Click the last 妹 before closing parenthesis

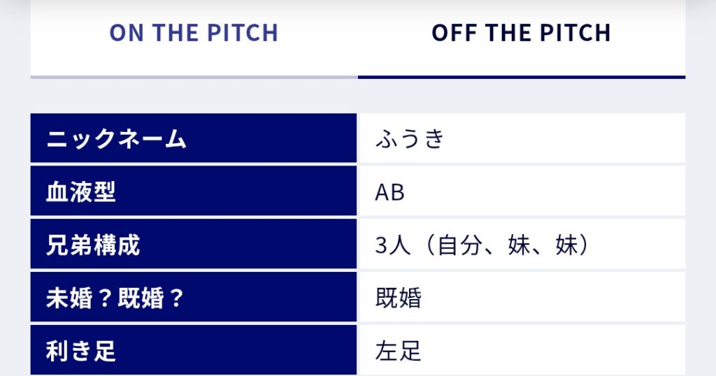(x=566, y=246)
